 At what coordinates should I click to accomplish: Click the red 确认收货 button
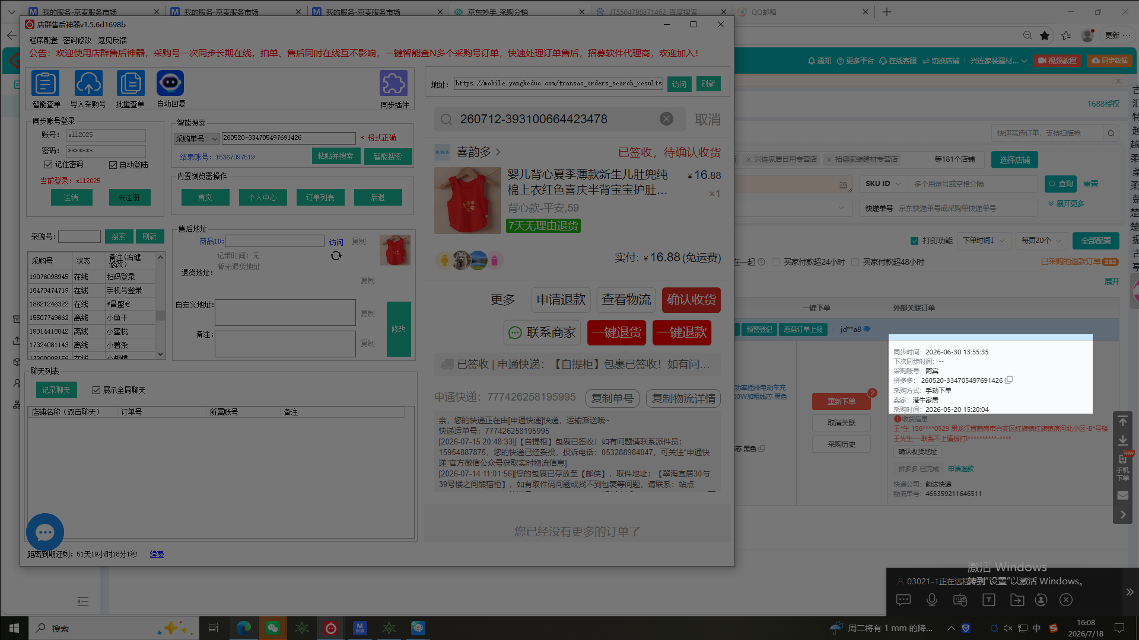point(691,300)
